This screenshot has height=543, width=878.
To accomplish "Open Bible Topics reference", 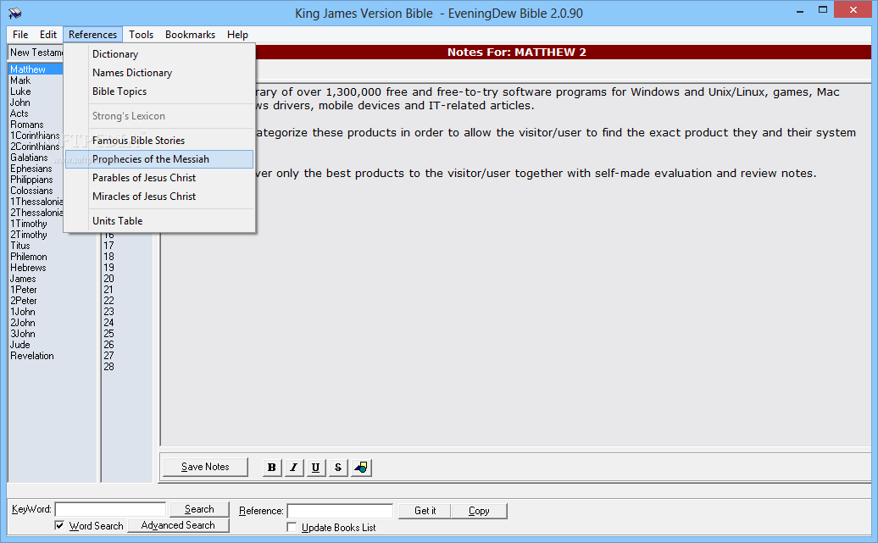I will (159, 91).
